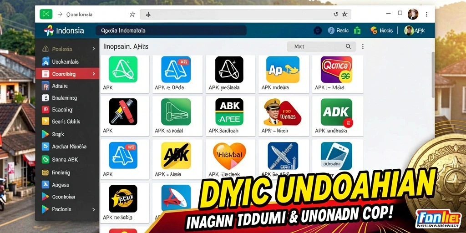This screenshot has height=233, width=466.
Task: Open the black APK yne Slaola app icon
Action: pos(229,69)
